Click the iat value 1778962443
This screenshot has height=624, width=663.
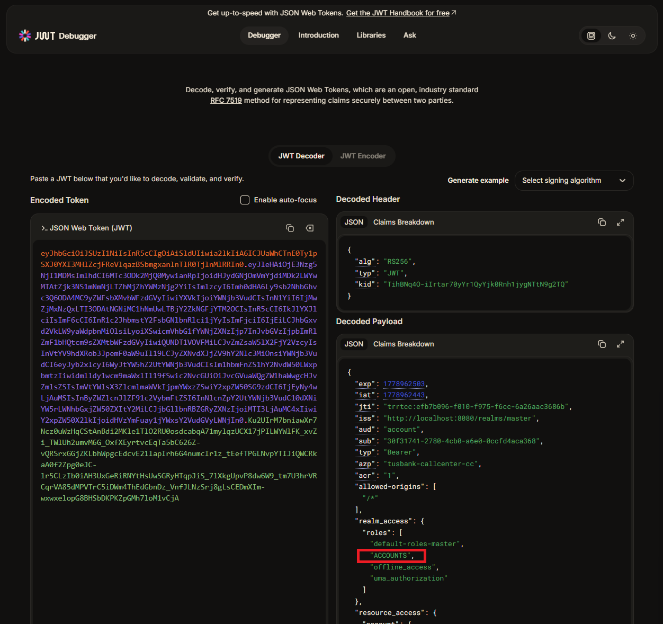(404, 395)
